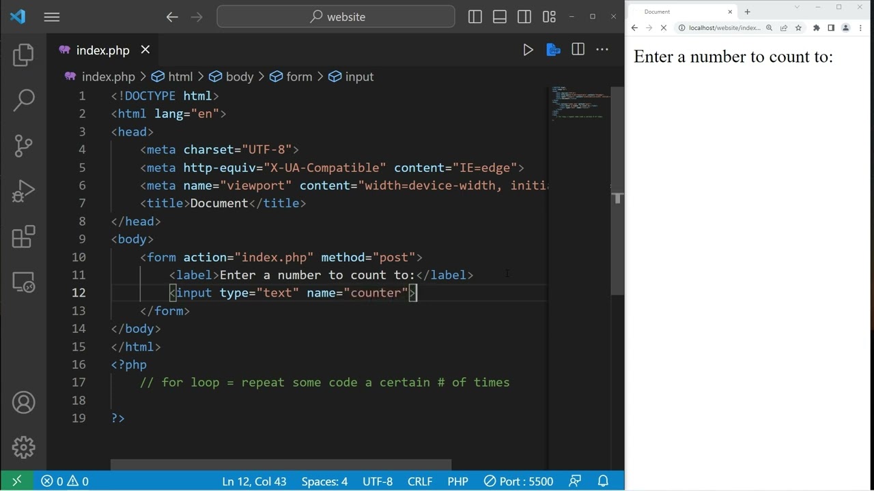Toggle the secondary side bar layout

pyautogui.click(x=524, y=17)
